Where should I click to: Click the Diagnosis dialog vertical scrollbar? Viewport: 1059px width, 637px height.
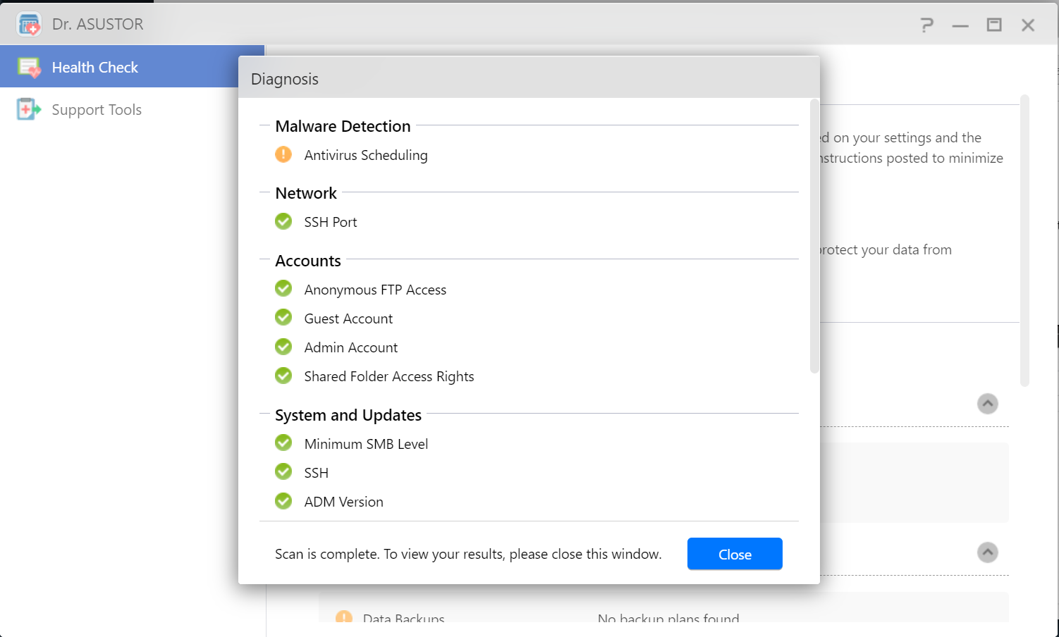pos(814,236)
